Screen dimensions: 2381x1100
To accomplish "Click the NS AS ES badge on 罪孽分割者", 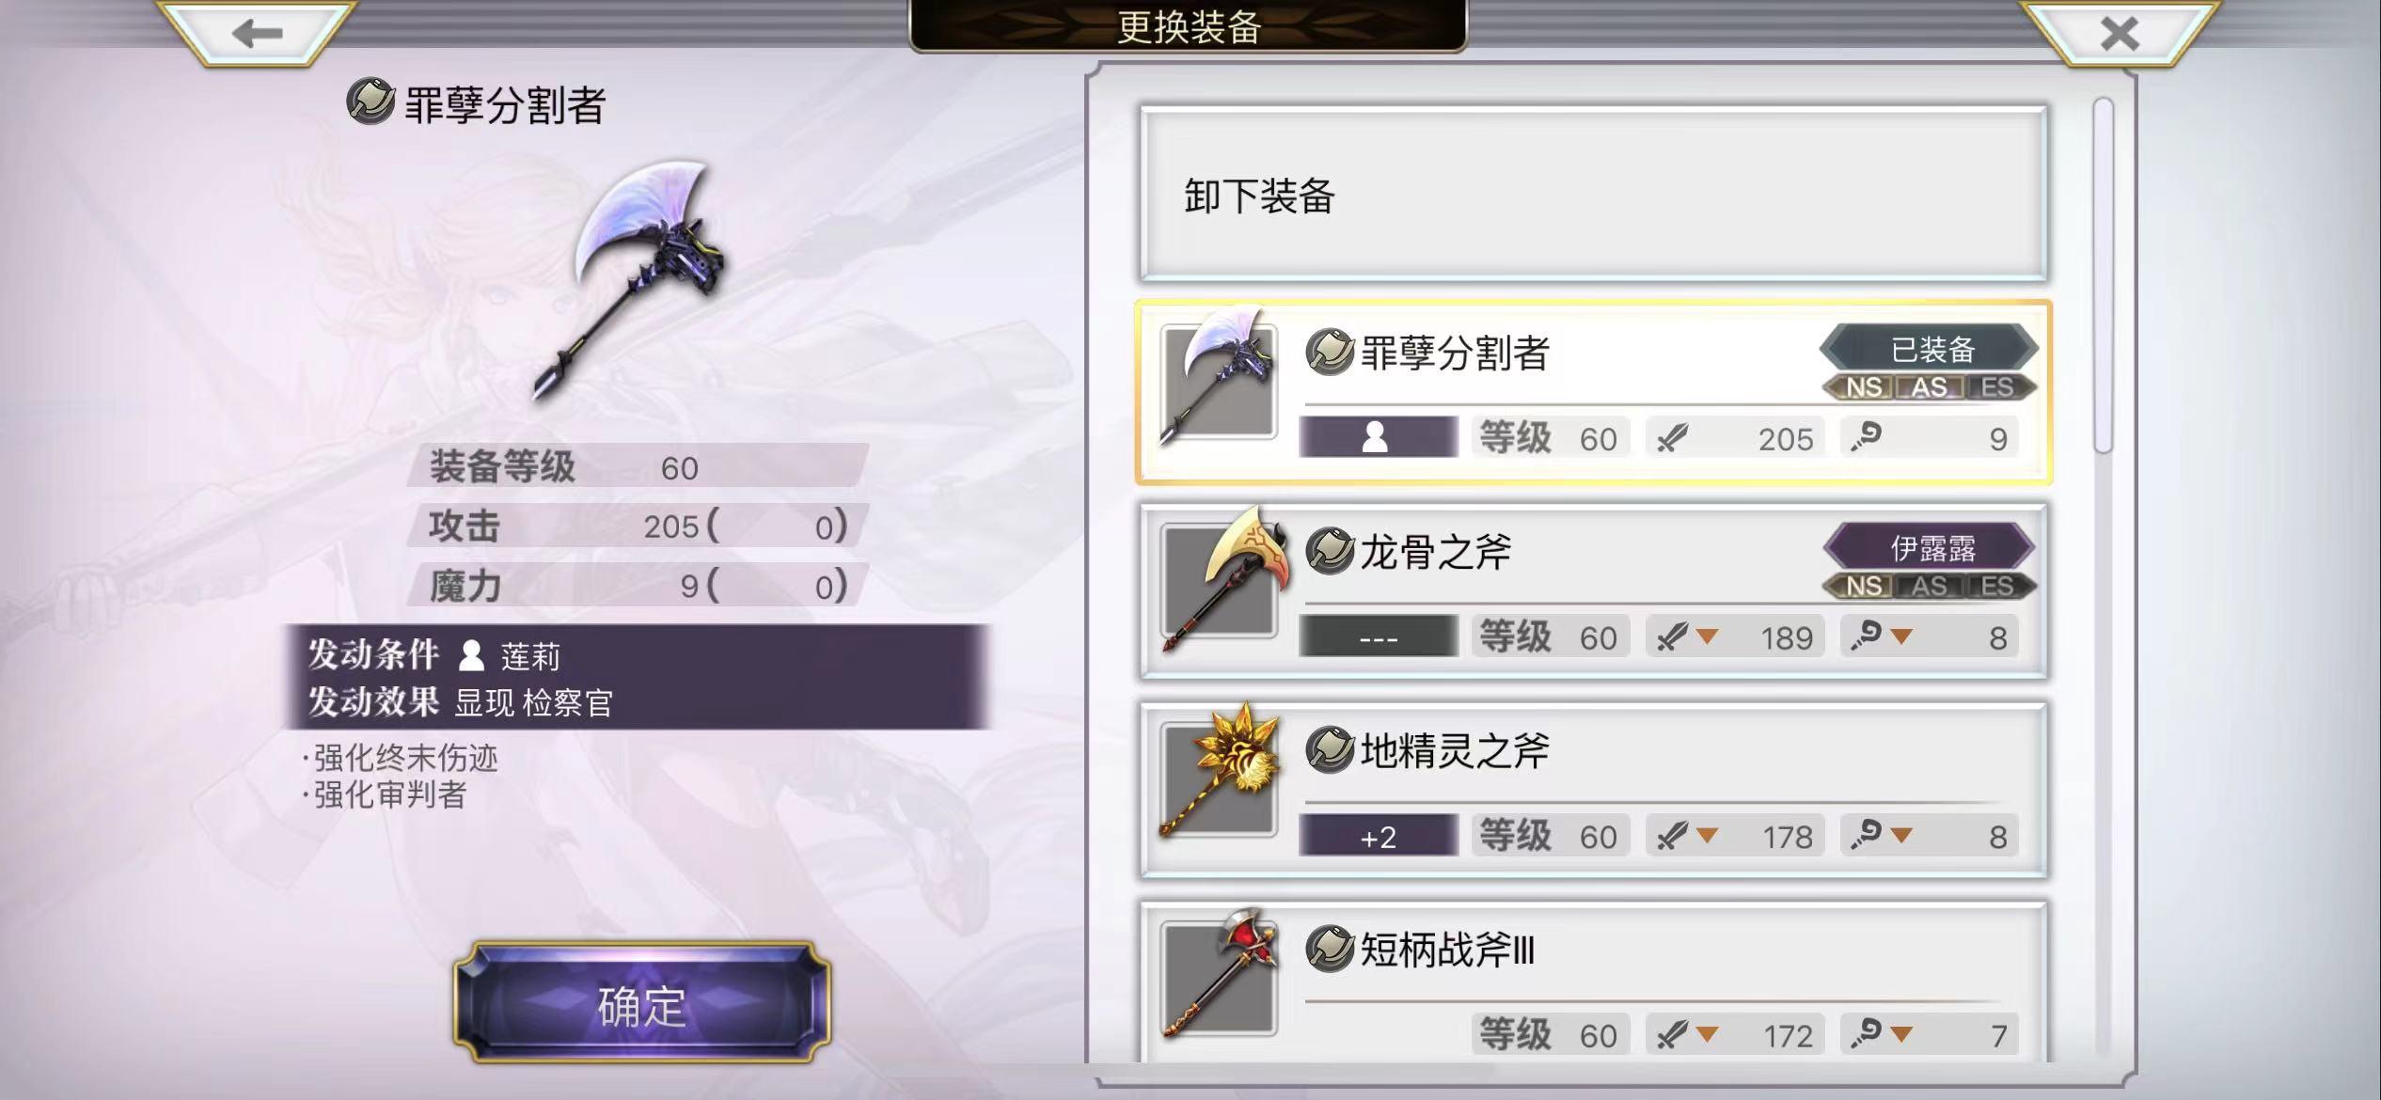I will 1930,387.
